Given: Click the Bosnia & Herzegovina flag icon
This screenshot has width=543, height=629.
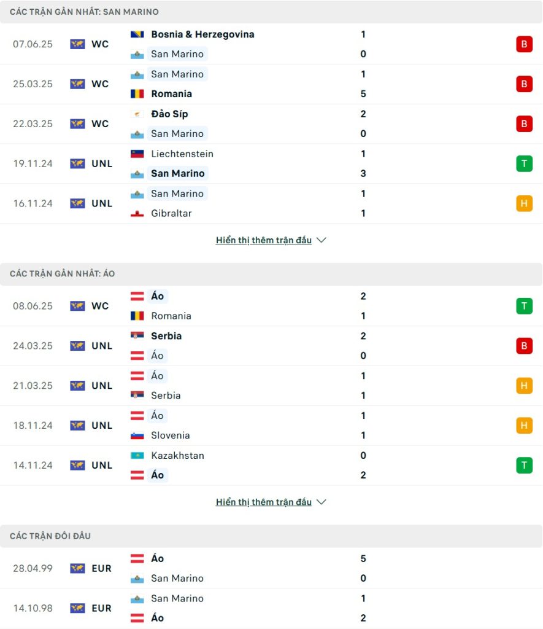Looking at the screenshot, I should (137, 34).
